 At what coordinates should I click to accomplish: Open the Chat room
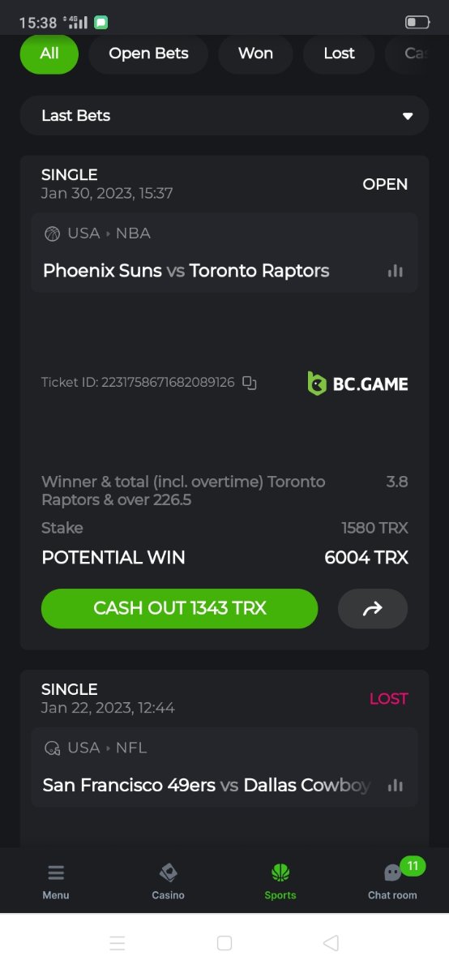point(393,881)
